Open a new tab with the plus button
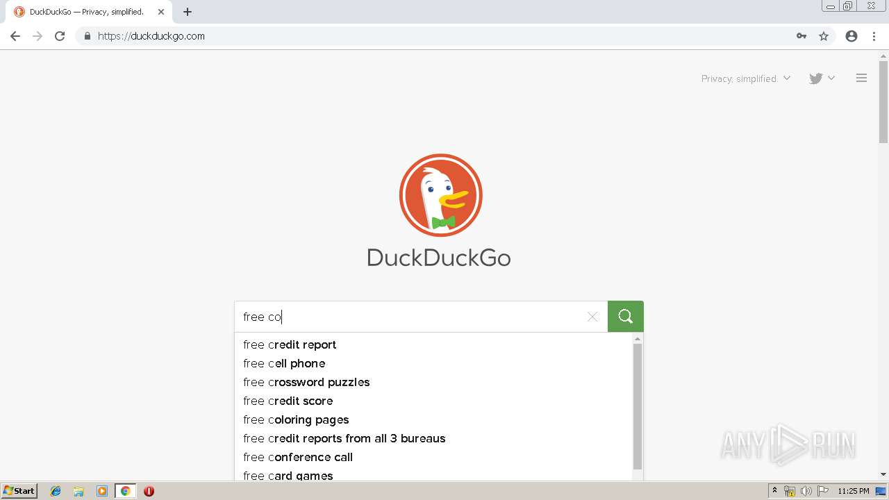Viewport: 889px width, 500px height. (x=188, y=12)
